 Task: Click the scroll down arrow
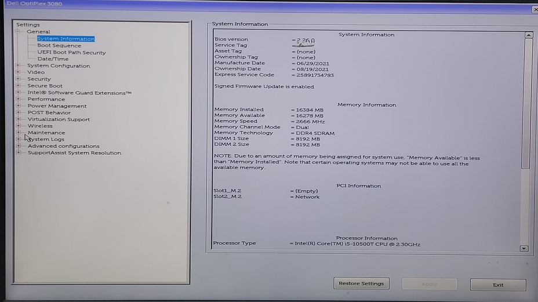[524, 249]
